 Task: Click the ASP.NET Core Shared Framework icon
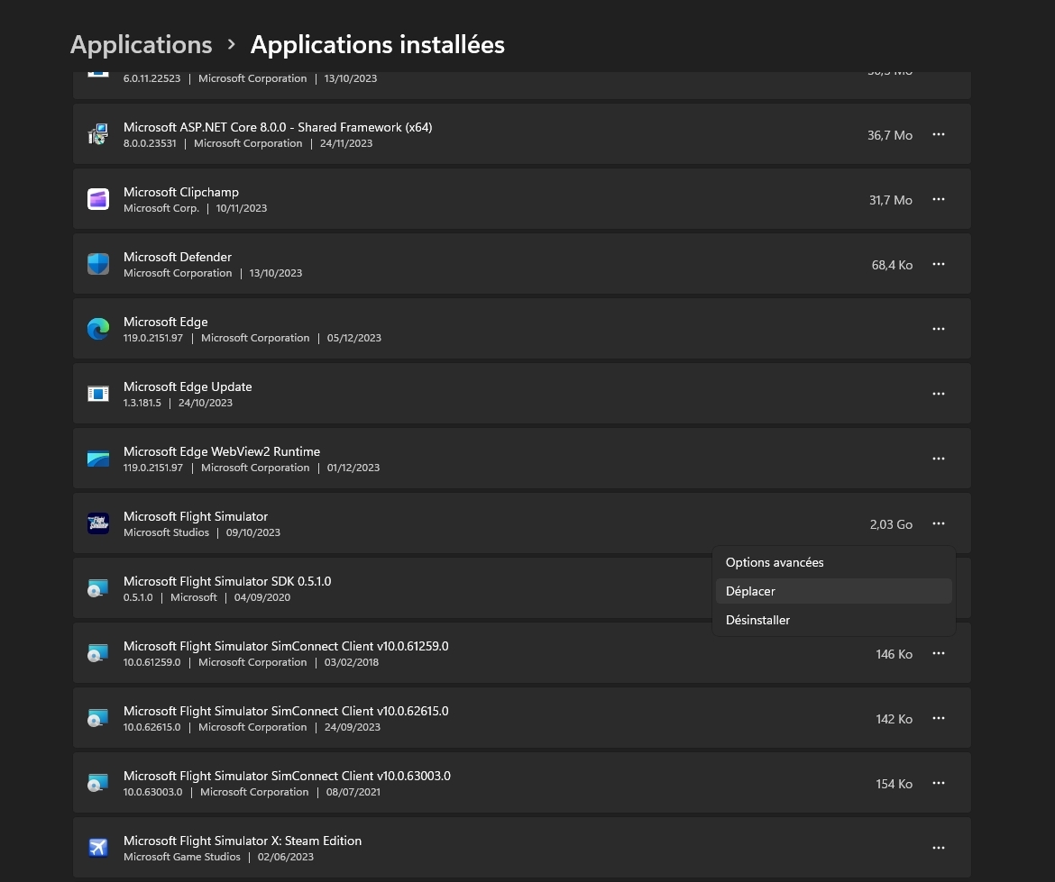(x=98, y=134)
